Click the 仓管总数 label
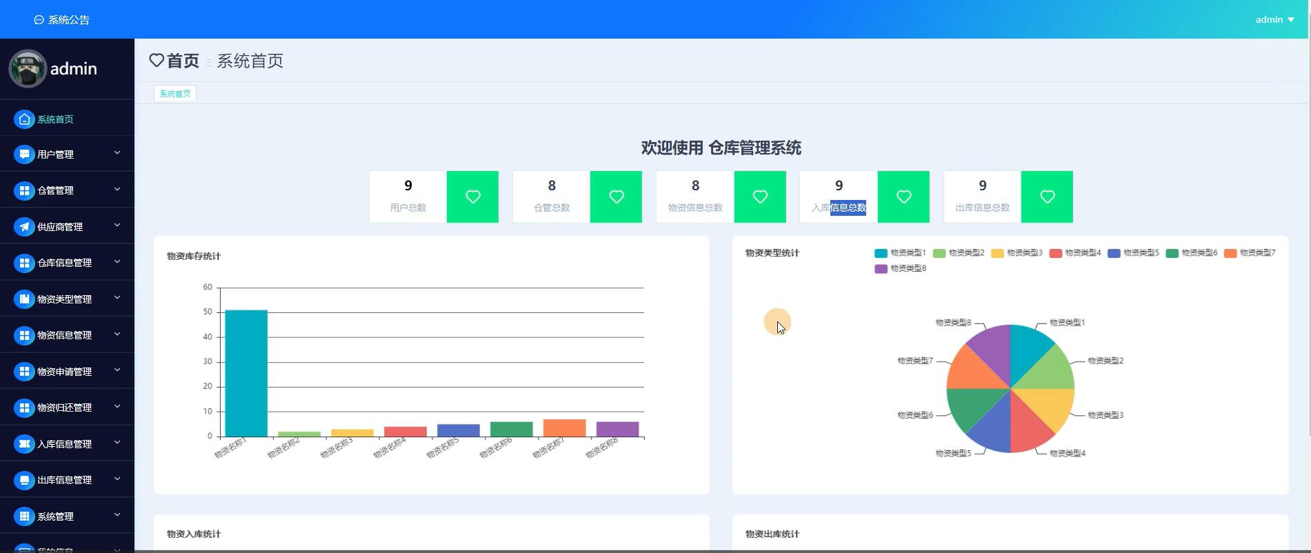Image resolution: width=1311 pixels, height=553 pixels. (552, 208)
